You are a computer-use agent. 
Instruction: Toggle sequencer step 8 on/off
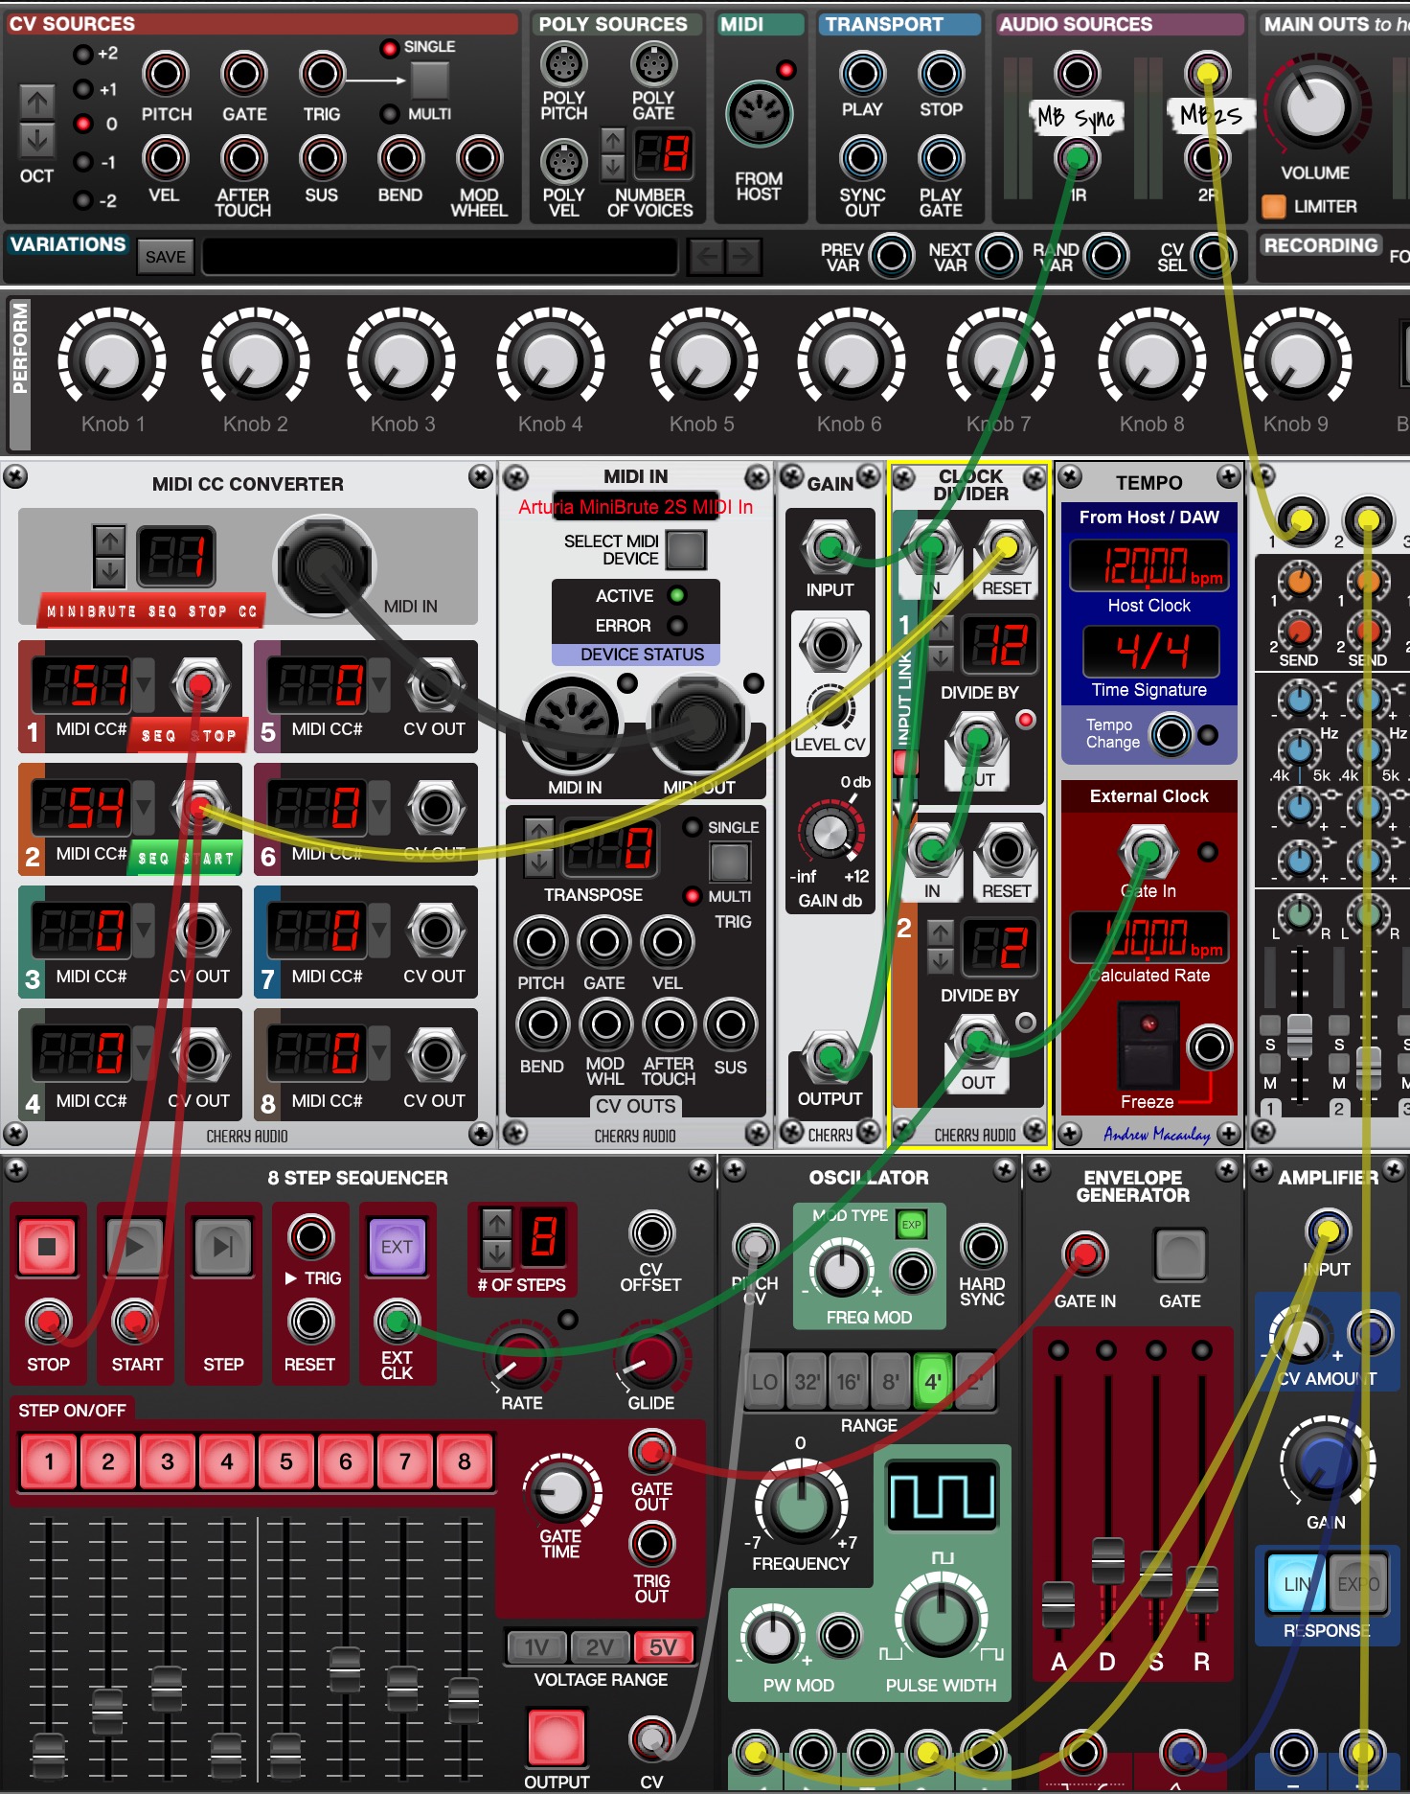tap(465, 1461)
